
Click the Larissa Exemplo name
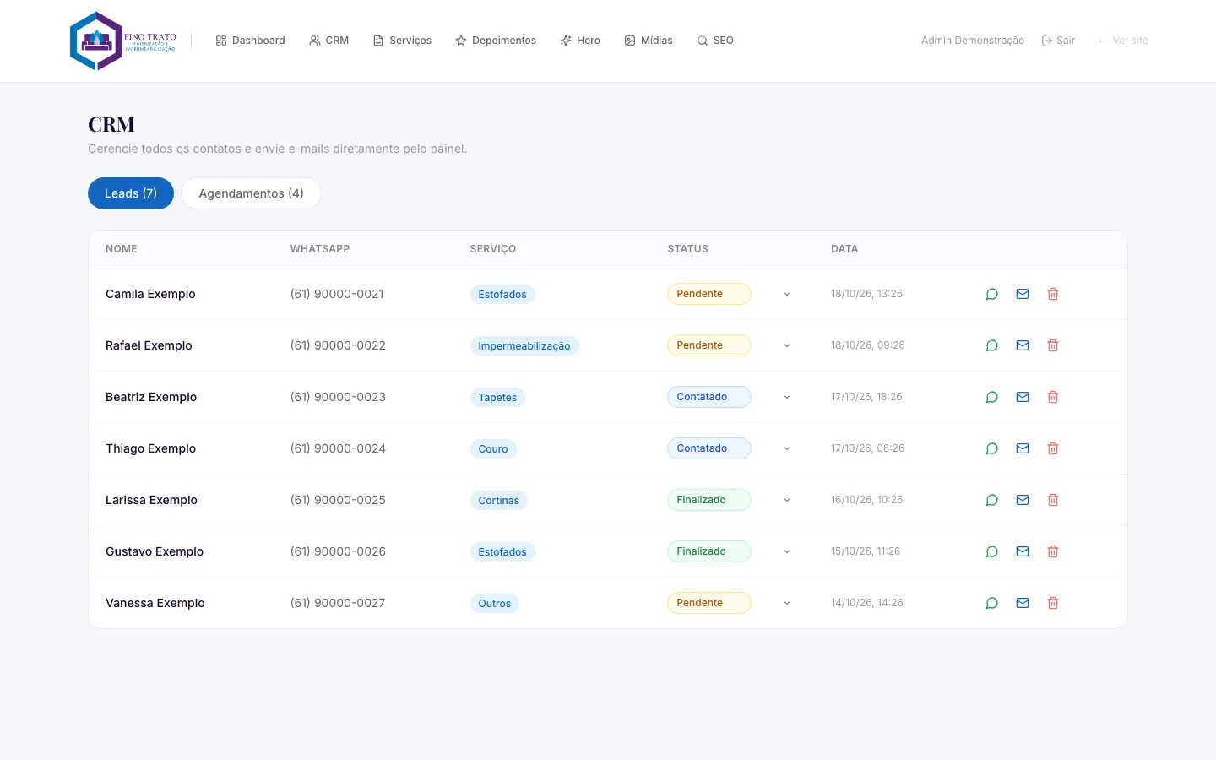[151, 500]
